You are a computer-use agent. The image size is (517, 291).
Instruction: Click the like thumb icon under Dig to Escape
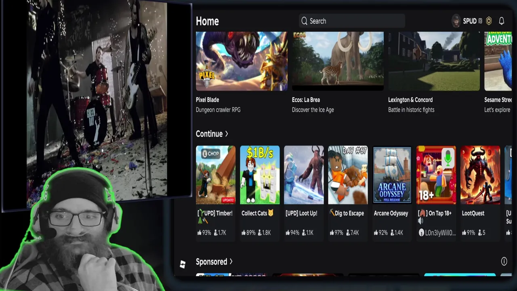click(x=332, y=233)
